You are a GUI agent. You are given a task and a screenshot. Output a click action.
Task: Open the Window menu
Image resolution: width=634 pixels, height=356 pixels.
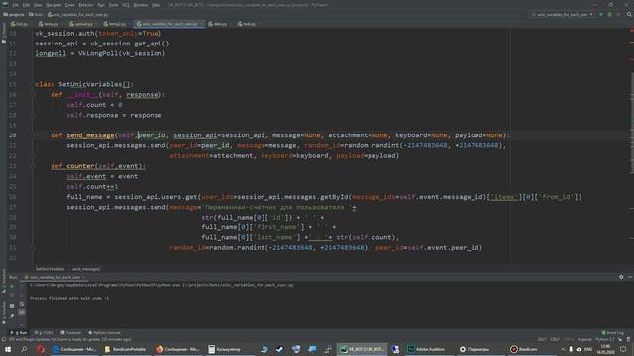click(141, 5)
